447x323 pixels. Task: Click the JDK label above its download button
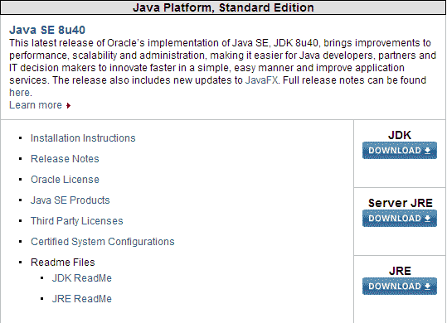[400, 135]
